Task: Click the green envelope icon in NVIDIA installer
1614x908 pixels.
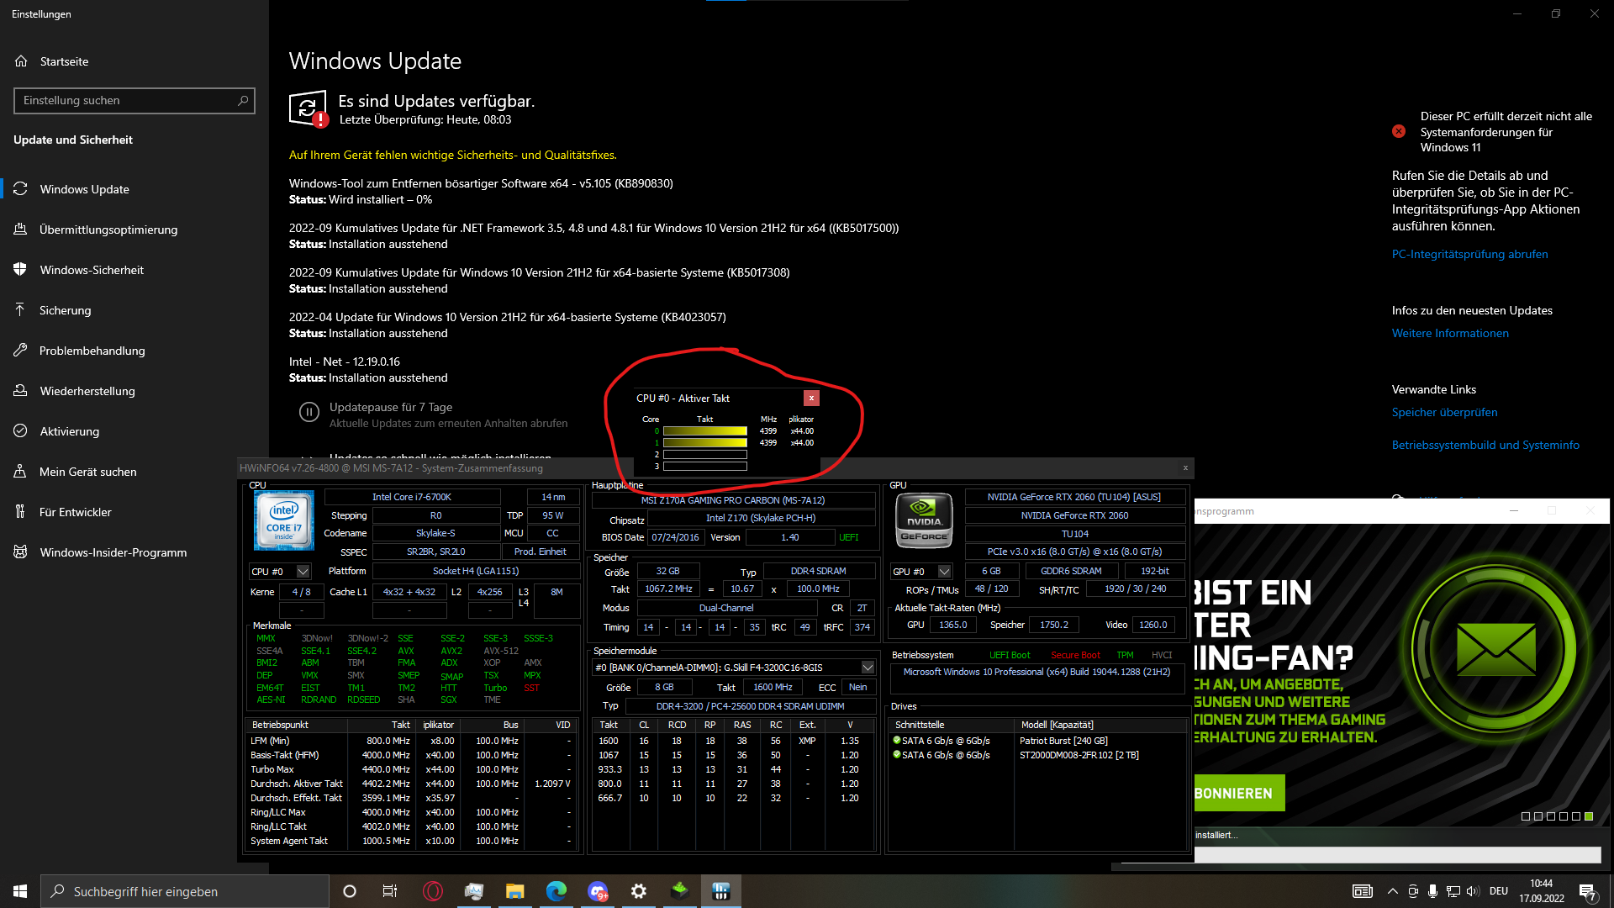Action: coord(1495,648)
